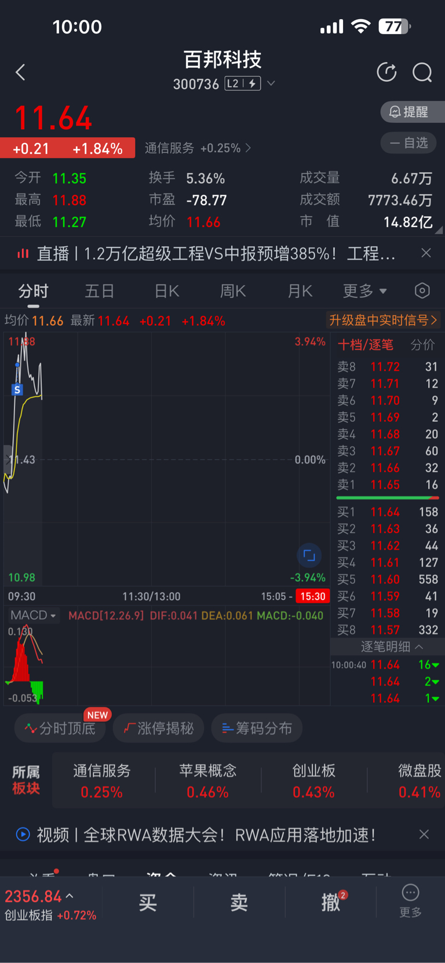Close the RWA video banner
The image size is (445, 963).
click(x=424, y=834)
